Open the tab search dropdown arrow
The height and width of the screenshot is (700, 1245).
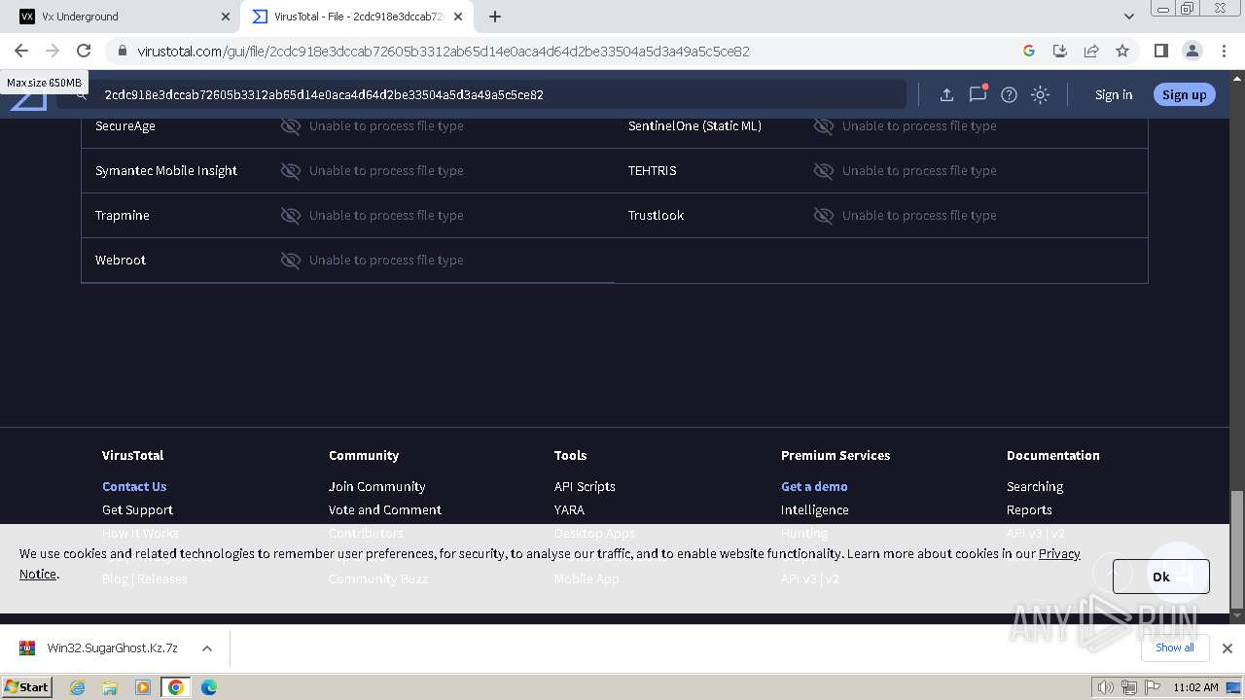[x=1128, y=17]
